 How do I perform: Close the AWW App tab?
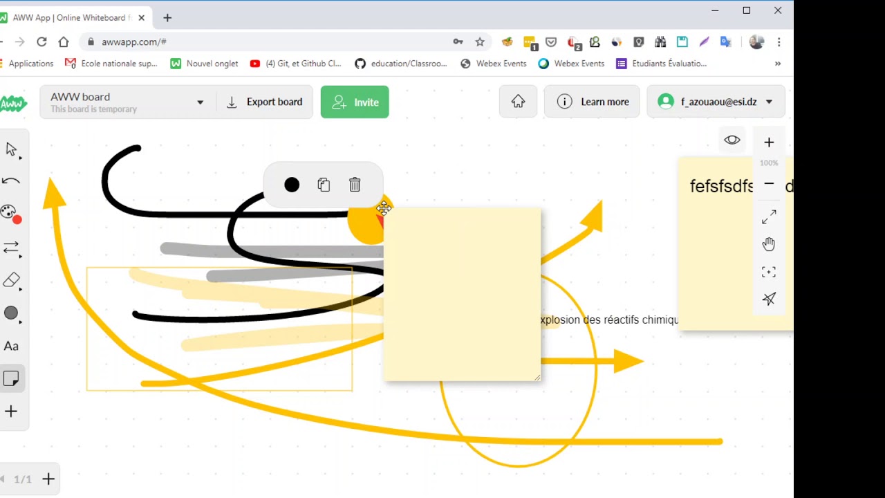click(x=142, y=17)
